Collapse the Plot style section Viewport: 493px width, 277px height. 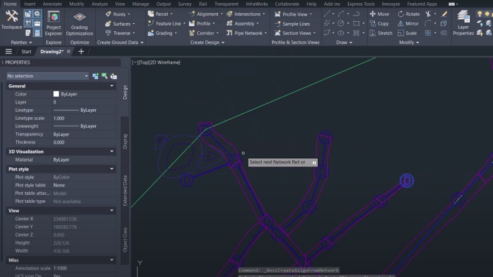(x=111, y=169)
